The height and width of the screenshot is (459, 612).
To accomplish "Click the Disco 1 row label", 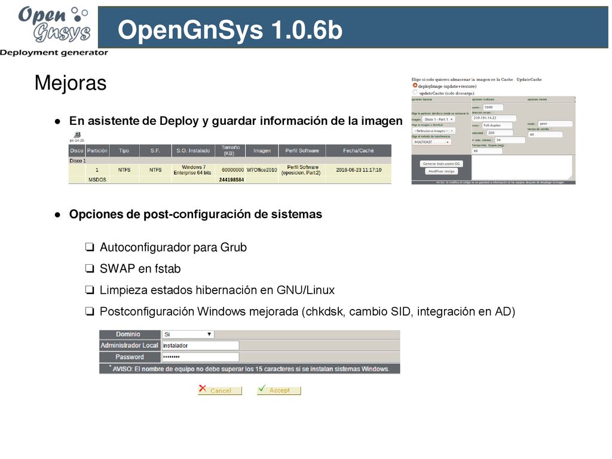I will point(78,161).
